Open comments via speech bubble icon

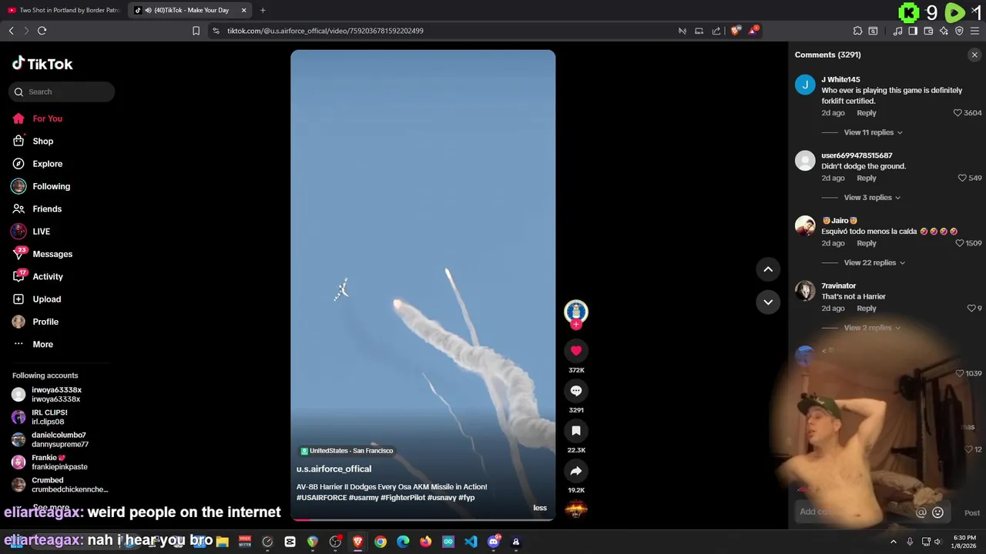(x=575, y=391)
